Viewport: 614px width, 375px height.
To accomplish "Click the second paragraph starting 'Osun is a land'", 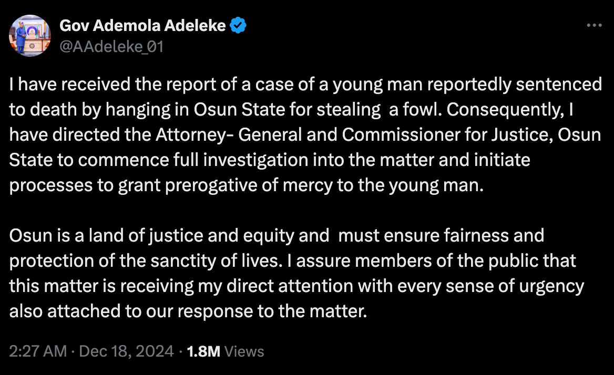I will pyautogui.click(x=276, y=235).
